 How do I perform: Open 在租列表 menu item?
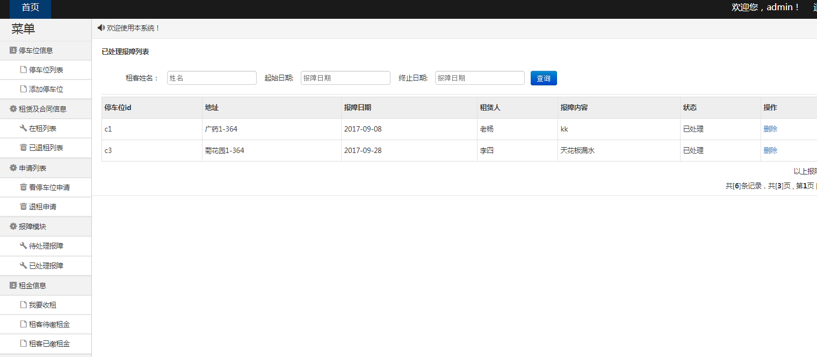coord(46,128)
